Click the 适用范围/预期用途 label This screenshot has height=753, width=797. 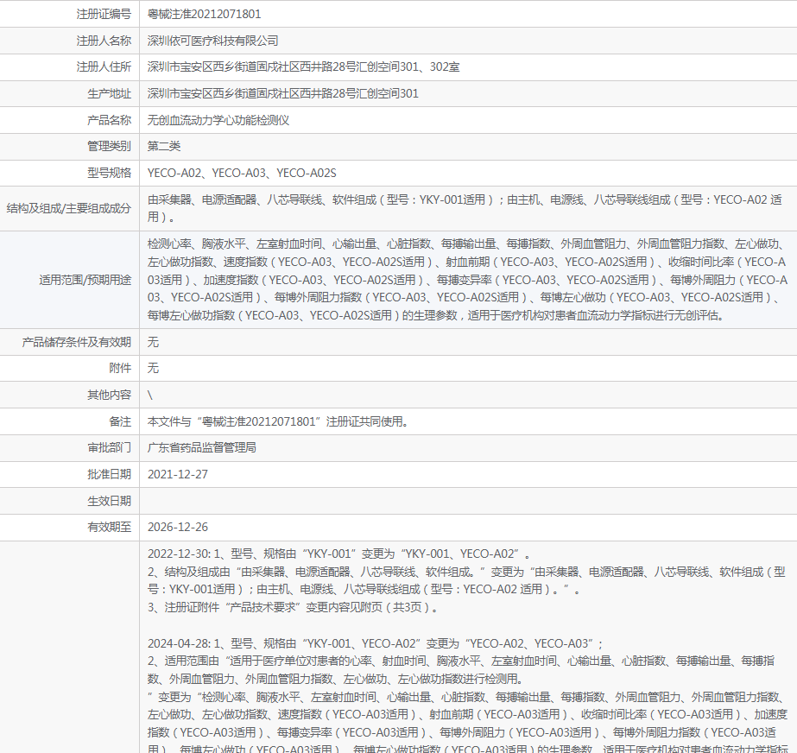(x=85, y=280)
